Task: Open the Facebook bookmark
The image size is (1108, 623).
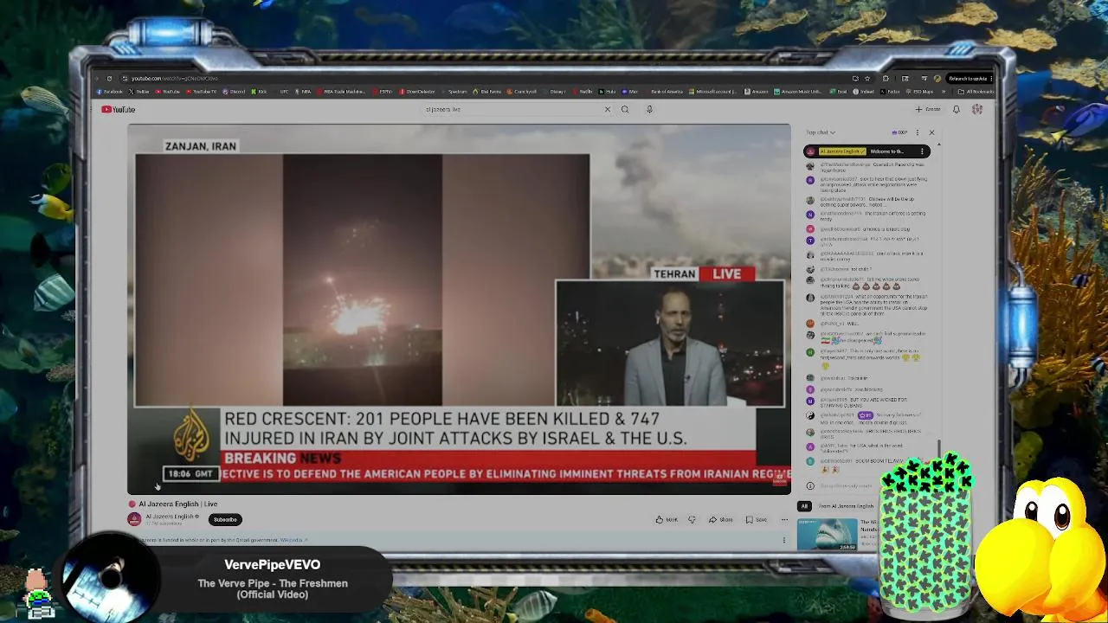Action: [110, 92]
